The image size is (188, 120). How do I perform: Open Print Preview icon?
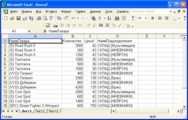pyautogui.click(x=45, y=18)
